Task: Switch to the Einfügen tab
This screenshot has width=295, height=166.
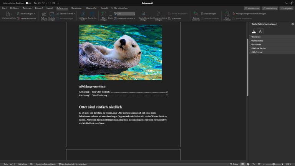Action: (x=15, y=8)
